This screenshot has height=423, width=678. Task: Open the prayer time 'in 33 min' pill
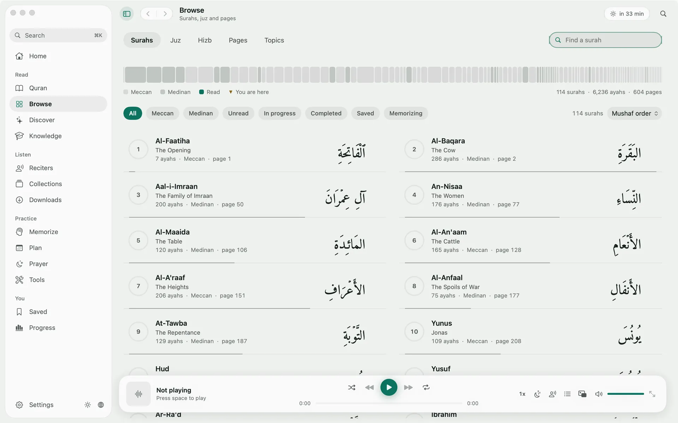pyautogui.click(x=627, y=14)
